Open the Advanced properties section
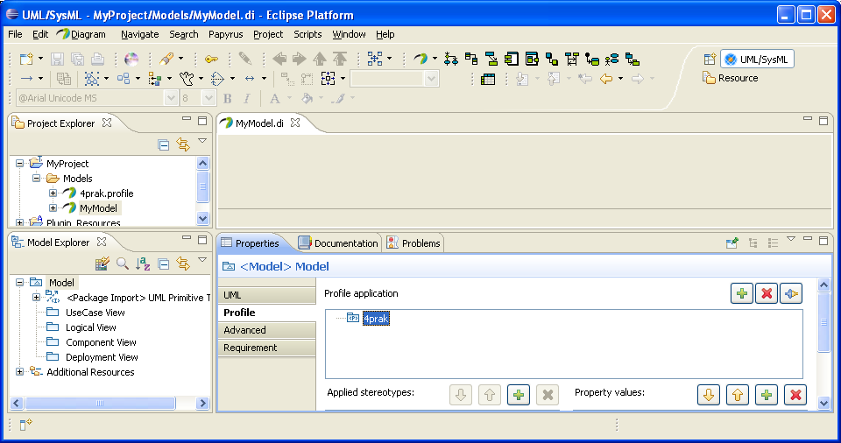This screenshot has width=841, height=443. [245, 330]
